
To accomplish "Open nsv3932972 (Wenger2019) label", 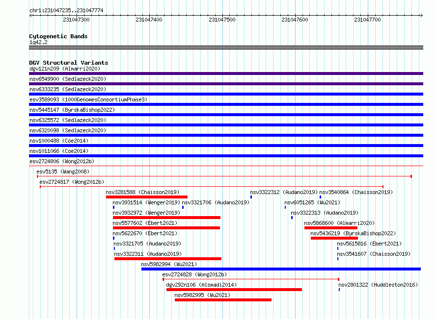I will coord(146,213).
